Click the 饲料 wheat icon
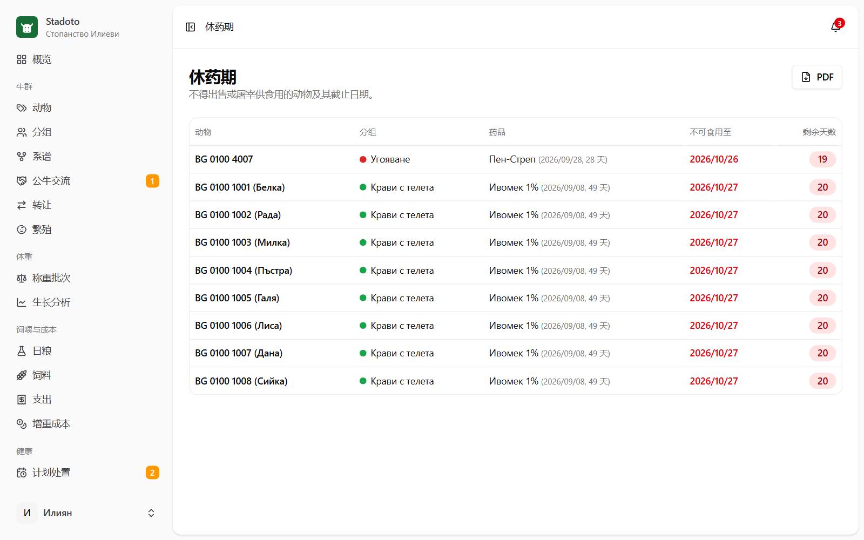 (22, 375)
